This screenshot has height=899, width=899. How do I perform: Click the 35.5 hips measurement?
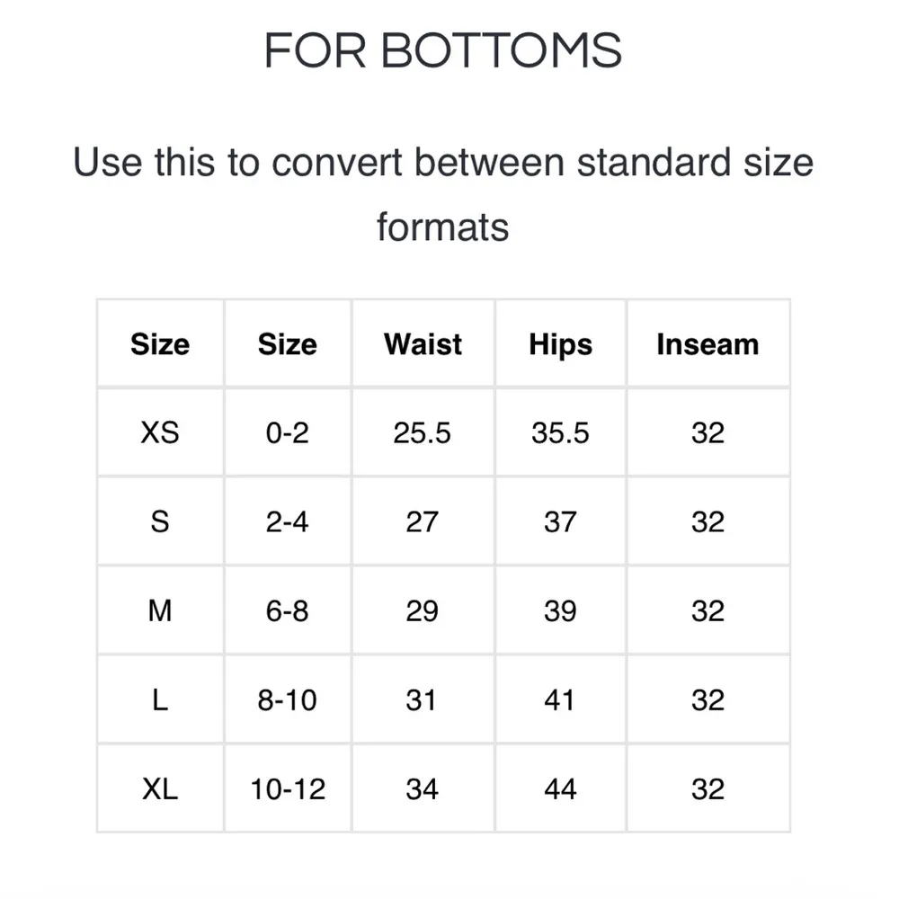[x=560, y=432]
